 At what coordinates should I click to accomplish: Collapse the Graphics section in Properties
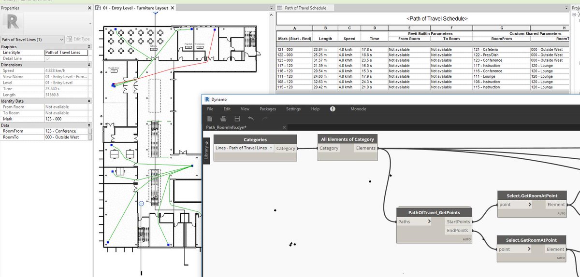click(90, 47)
